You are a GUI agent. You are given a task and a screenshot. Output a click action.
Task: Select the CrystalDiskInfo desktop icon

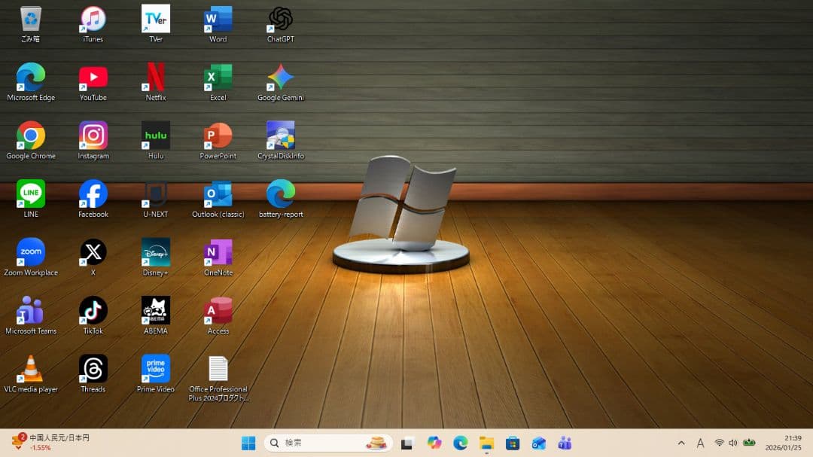[280, 136]
